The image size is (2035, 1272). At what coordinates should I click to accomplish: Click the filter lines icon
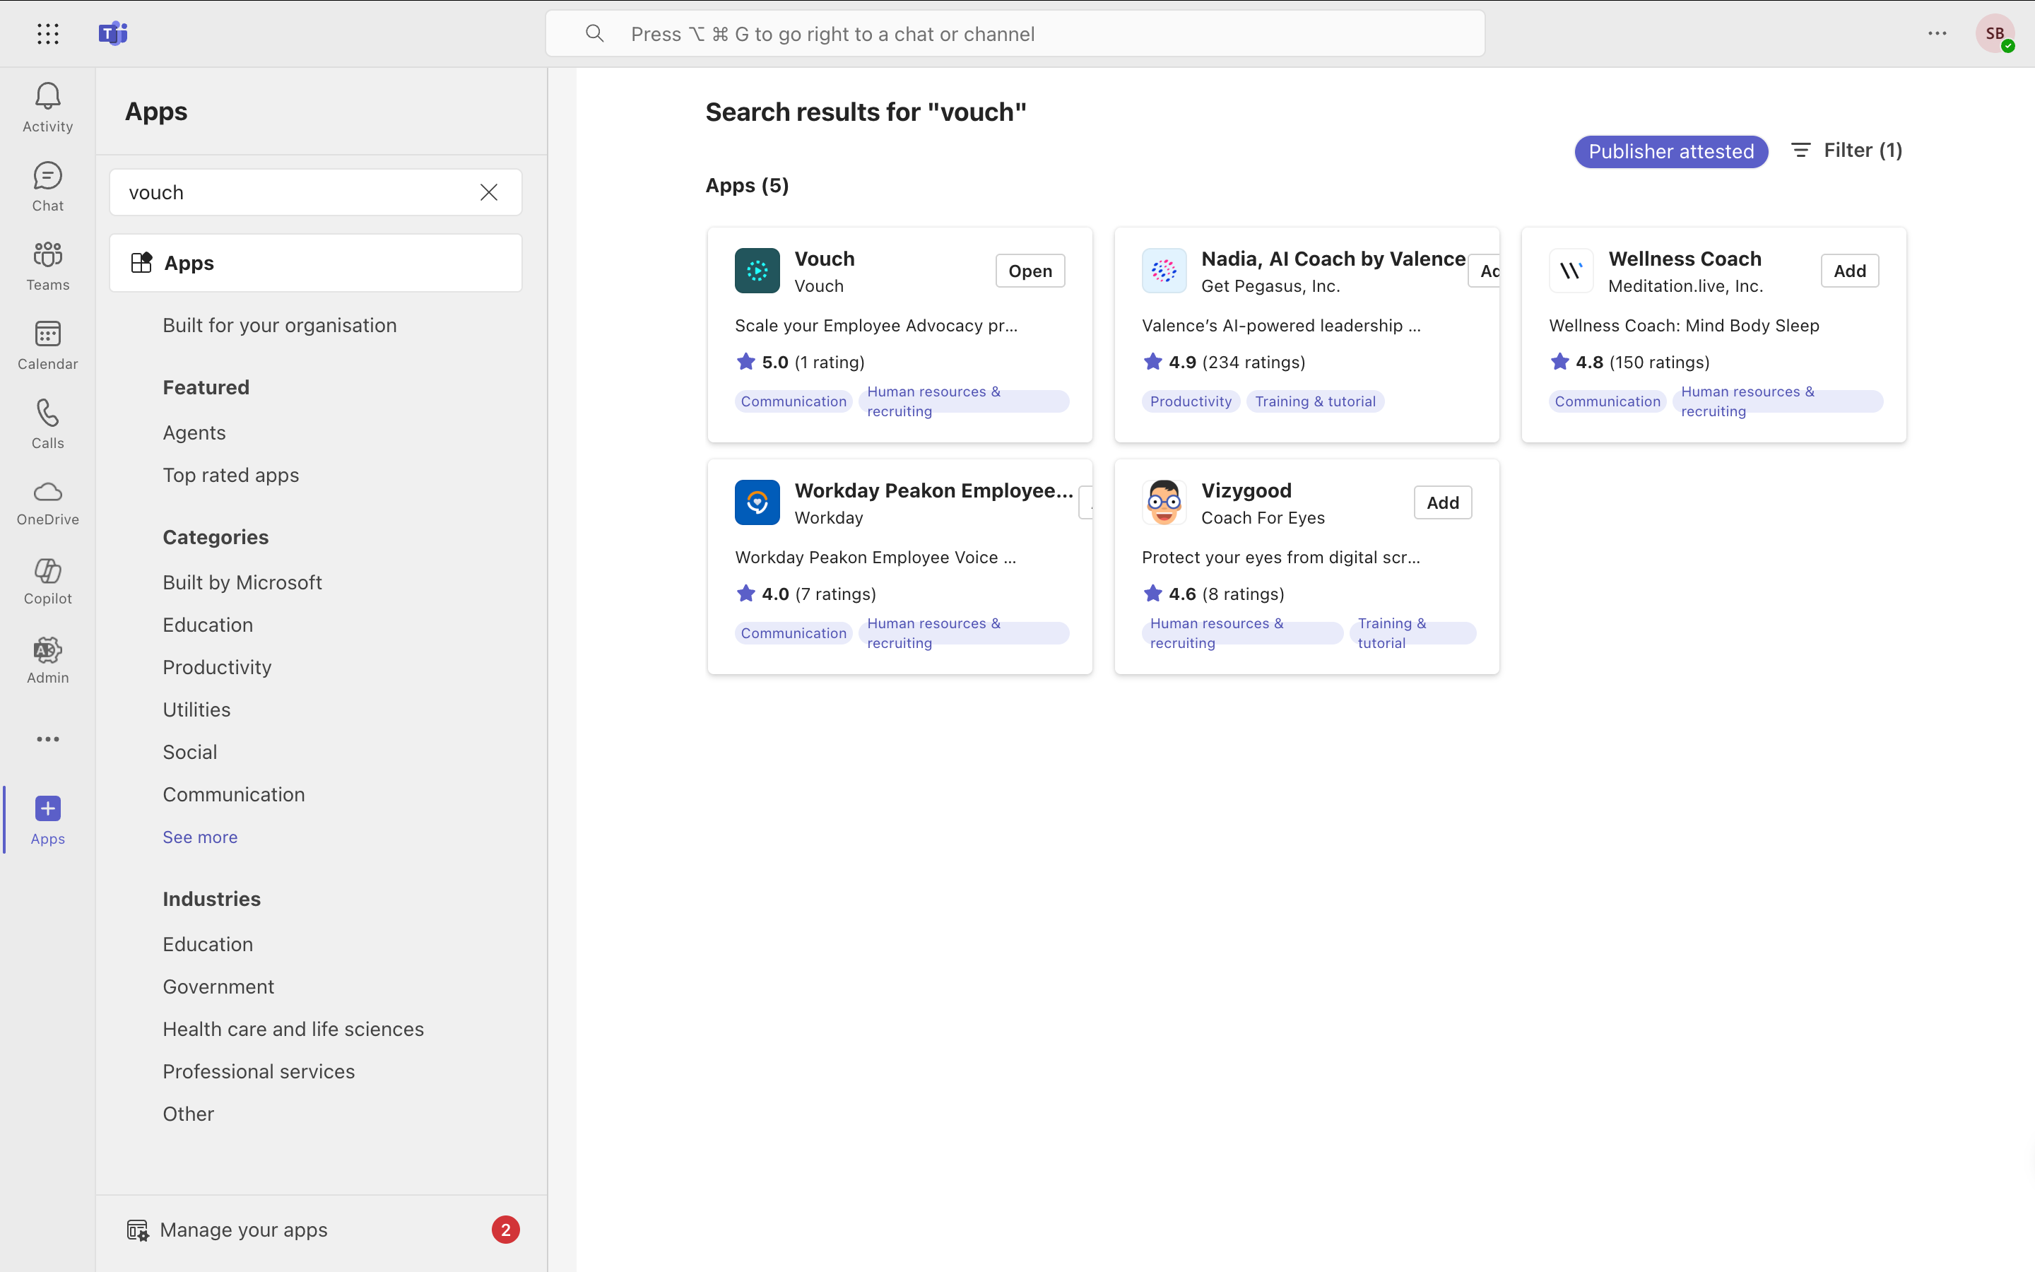point(1800,151)
